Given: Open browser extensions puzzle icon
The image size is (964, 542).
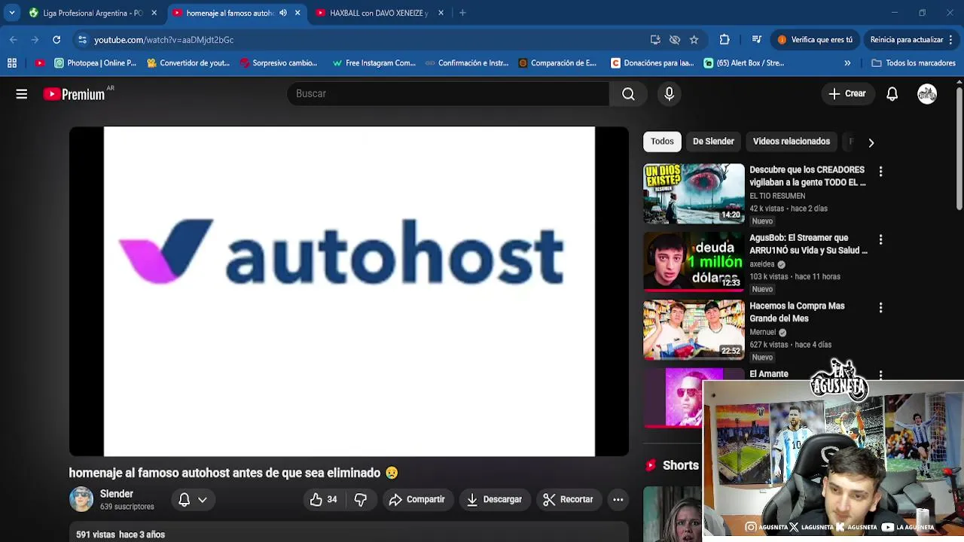Looking at the screenshot, I should pyautogui.click(x=725, y=40).
